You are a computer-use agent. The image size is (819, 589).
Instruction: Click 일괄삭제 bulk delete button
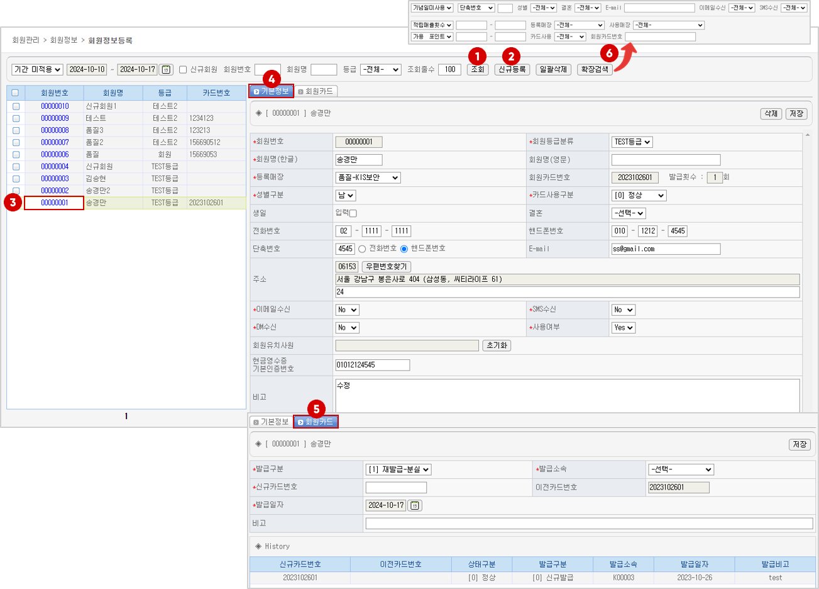coord(552,70)
